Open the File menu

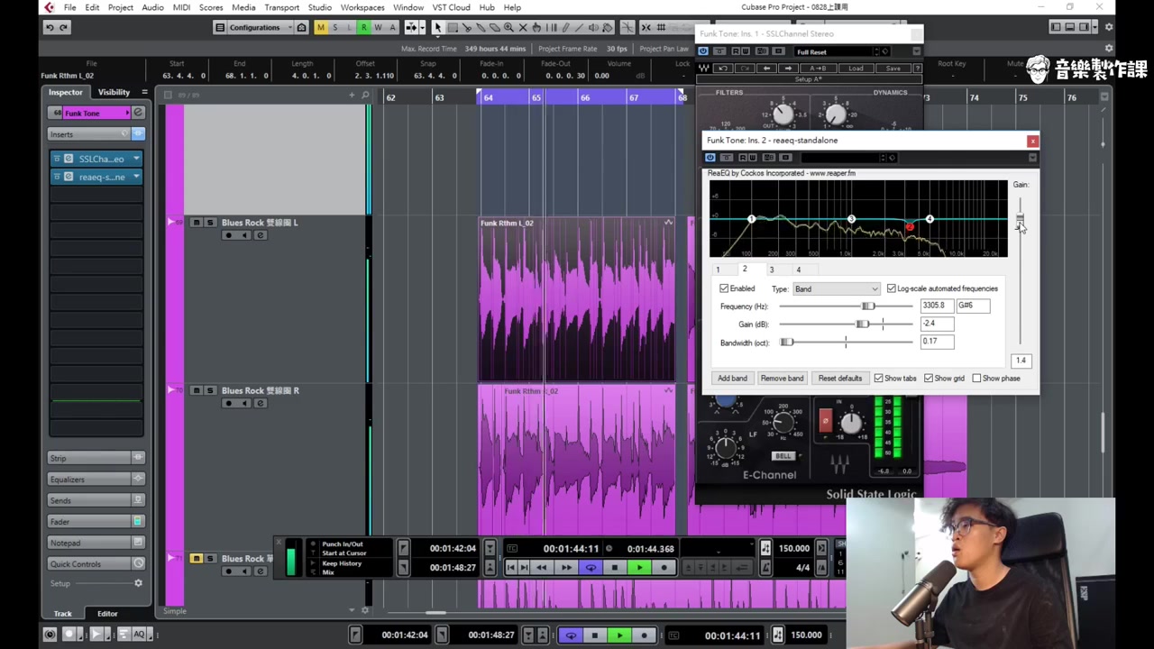(x=69, y=7)
